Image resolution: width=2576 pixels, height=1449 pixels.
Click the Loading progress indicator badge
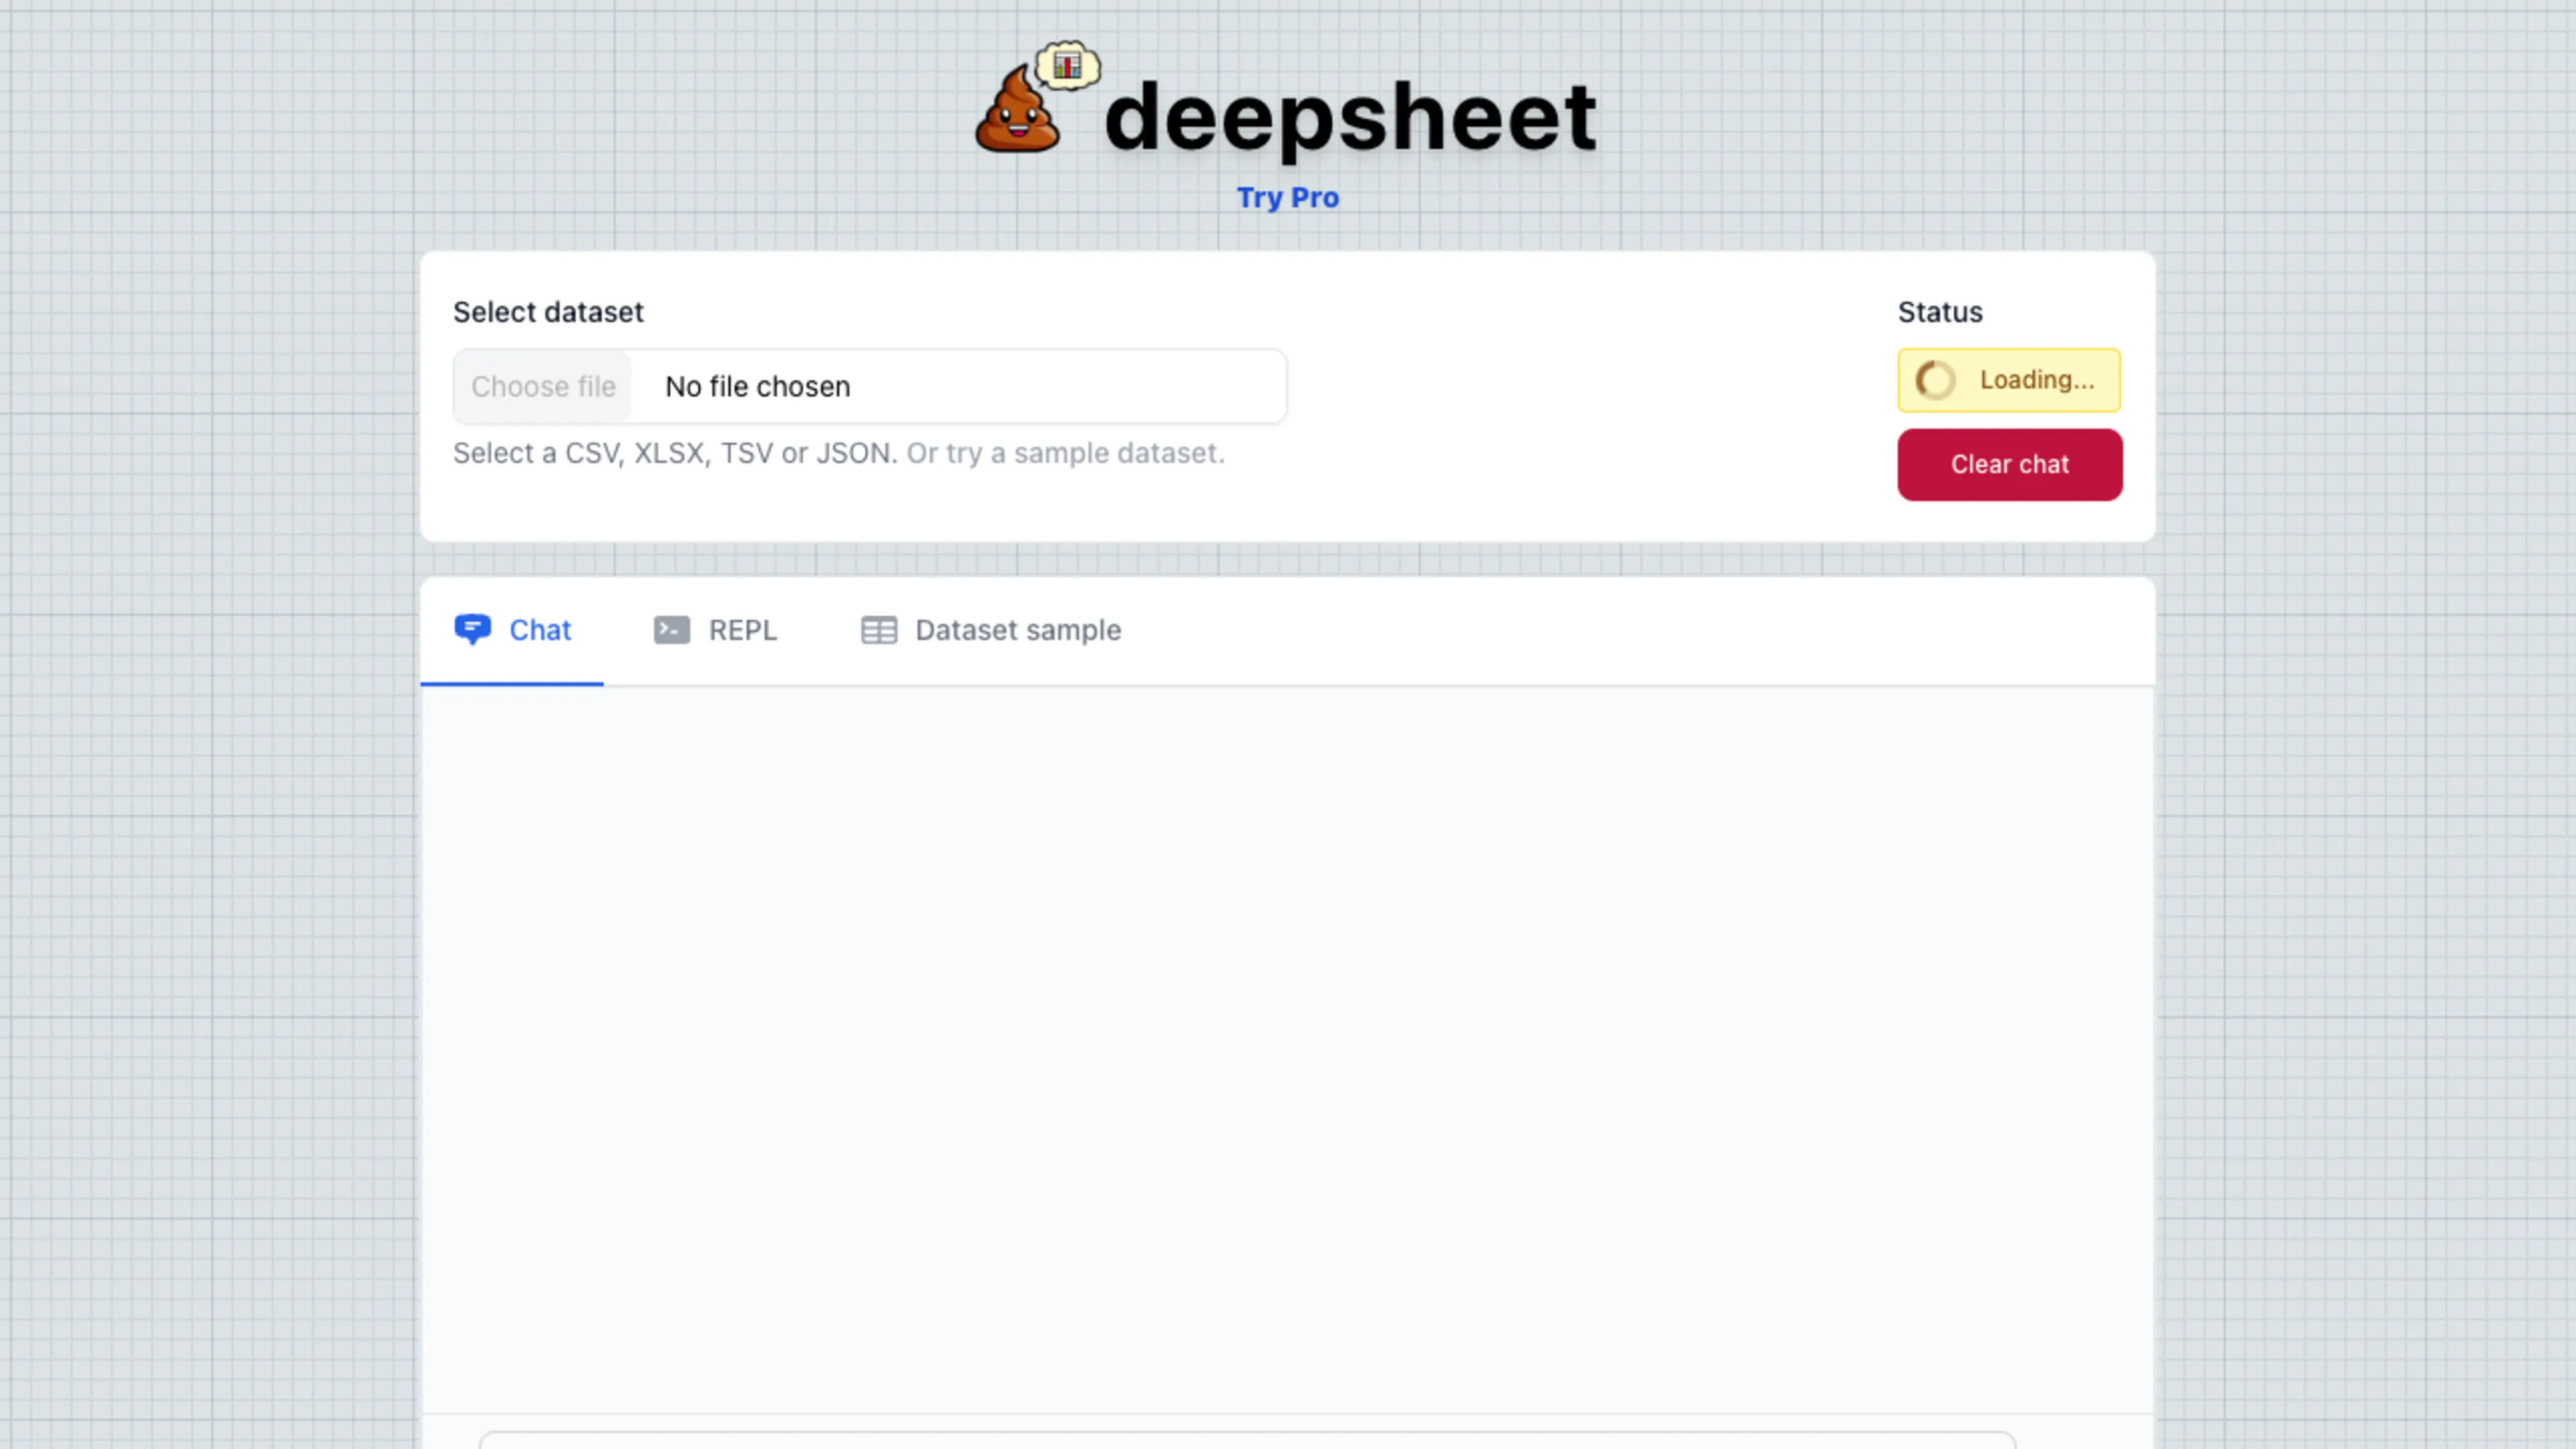[x=2009, y=380]
